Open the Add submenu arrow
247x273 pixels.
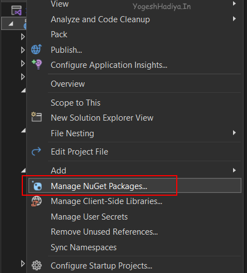234,170
